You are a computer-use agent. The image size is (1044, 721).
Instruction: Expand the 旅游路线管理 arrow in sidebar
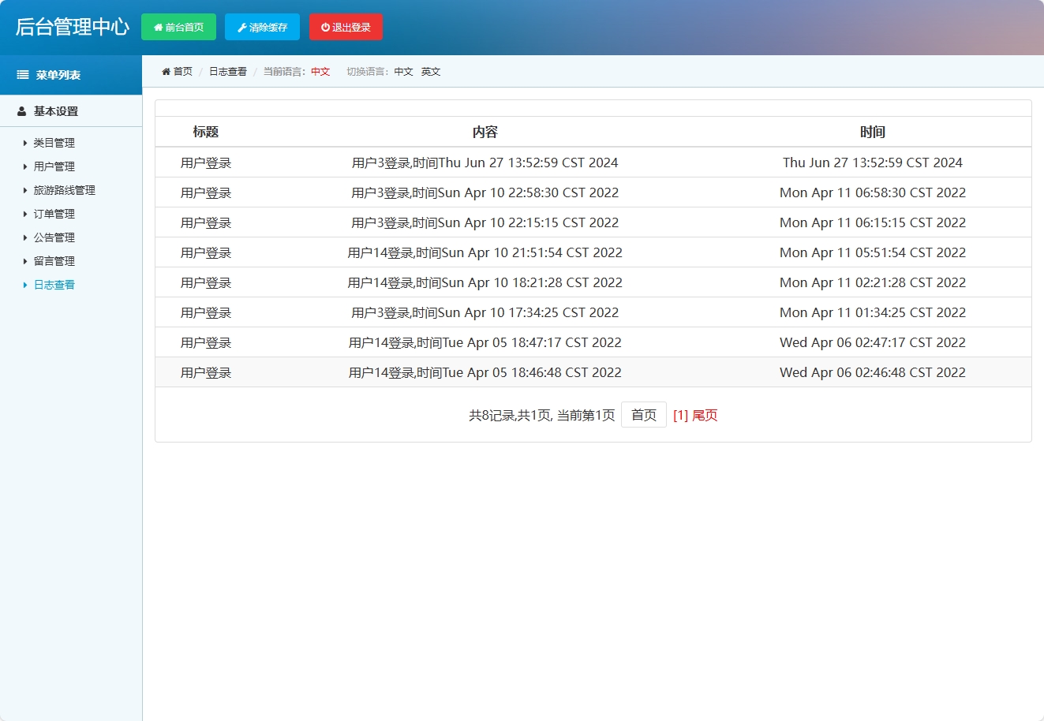(x=25, y=190)
